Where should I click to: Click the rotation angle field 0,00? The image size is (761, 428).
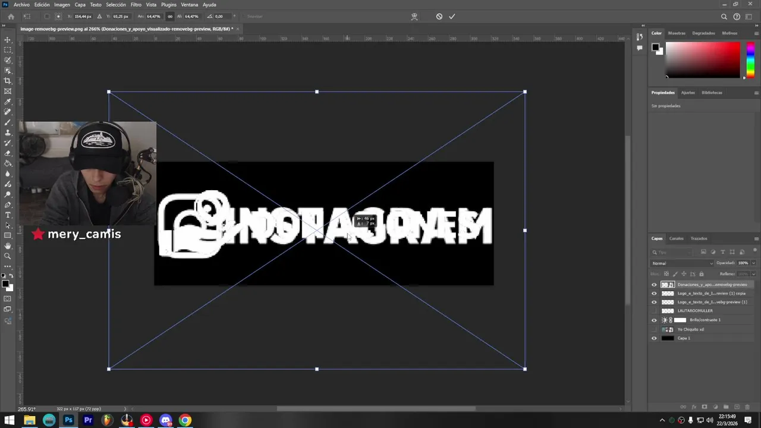(x=222, y=17)
